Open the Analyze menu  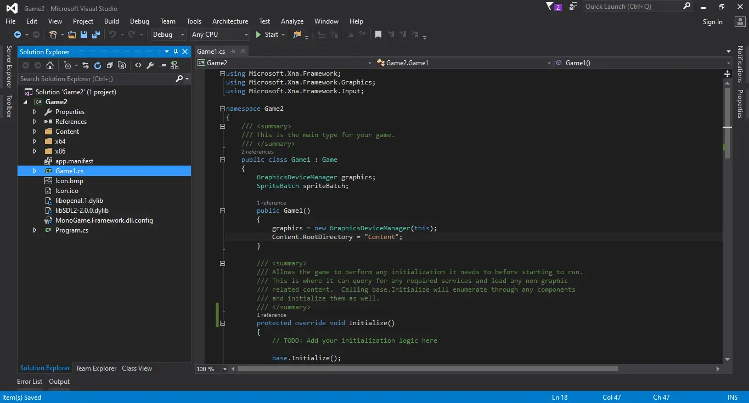click(292, 21)
